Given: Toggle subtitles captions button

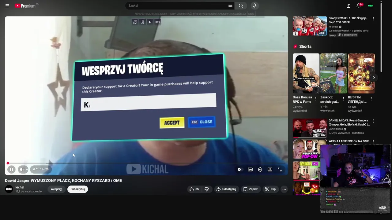Looking at the screenshot, I should tap(250, 170).
